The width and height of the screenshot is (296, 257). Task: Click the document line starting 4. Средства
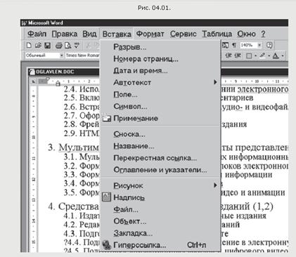74,206
